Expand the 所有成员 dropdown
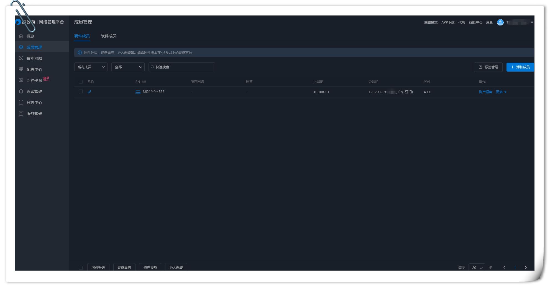Viewport: 550px width, 288px height. (x=91, y=67)
